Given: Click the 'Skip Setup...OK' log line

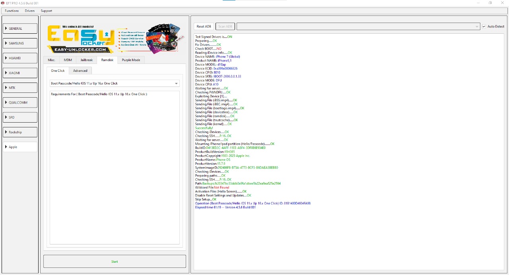Looking at the screenshot, I should tap(206, 200).
